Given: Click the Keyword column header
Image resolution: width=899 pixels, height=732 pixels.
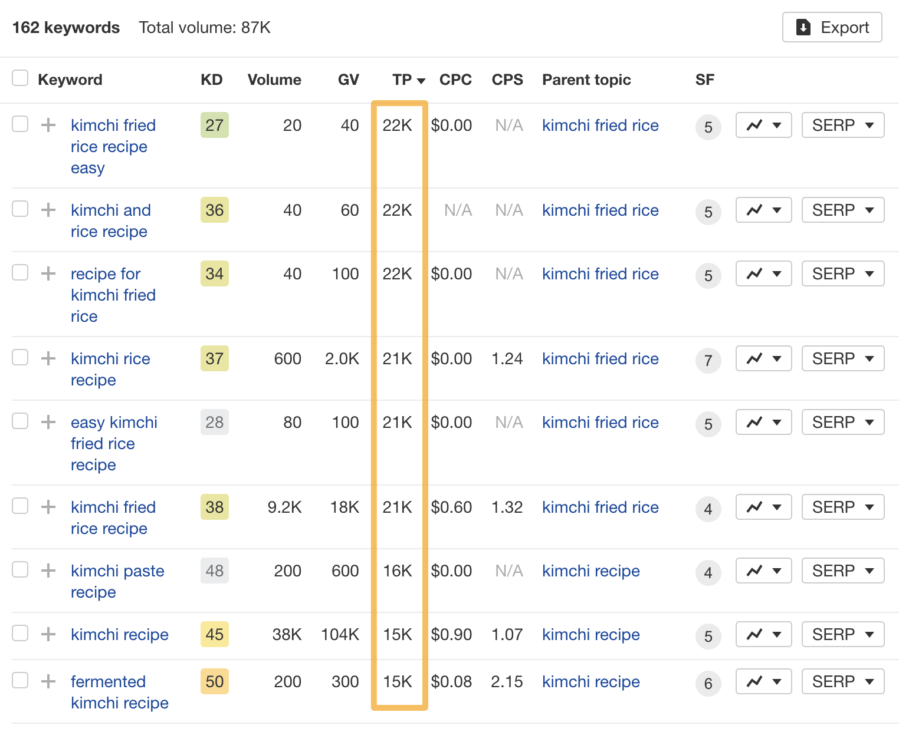Looking at the screenshot, I should [70, 80].
